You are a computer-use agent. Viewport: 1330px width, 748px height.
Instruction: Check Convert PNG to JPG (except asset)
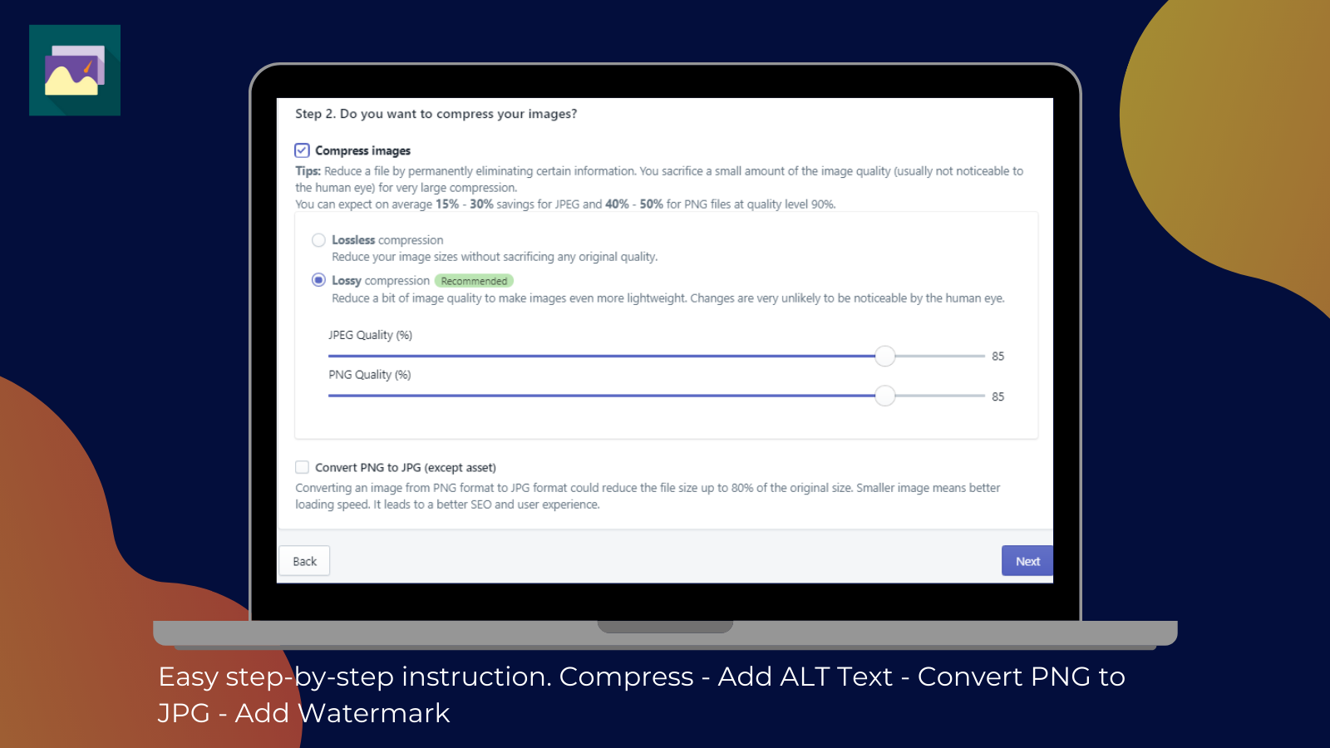coord(302,467)
